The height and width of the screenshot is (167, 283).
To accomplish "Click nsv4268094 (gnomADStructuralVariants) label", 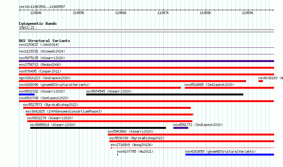I will click(x=54, y=85).
